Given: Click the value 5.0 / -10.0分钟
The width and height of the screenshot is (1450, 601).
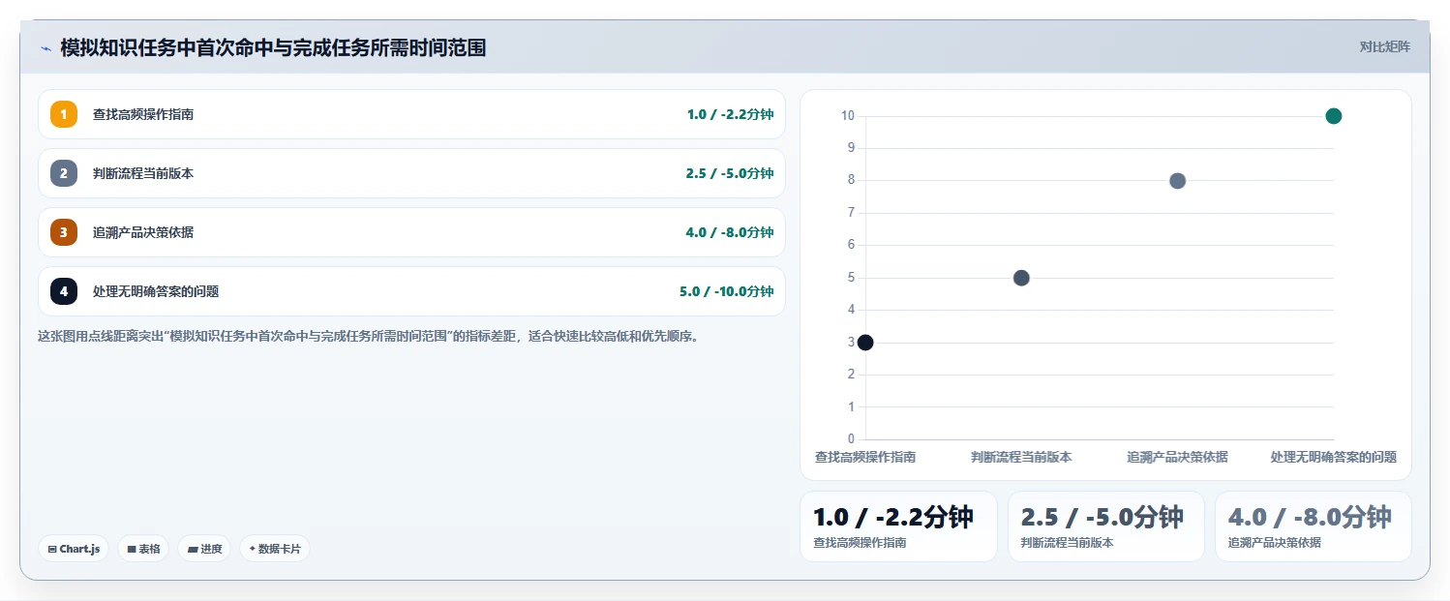Looking at the screenshot, I should point(726,291).
